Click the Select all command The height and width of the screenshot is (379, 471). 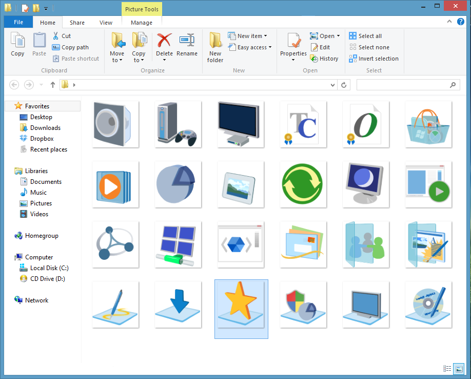pyautogui.click(x=369, y=35)
